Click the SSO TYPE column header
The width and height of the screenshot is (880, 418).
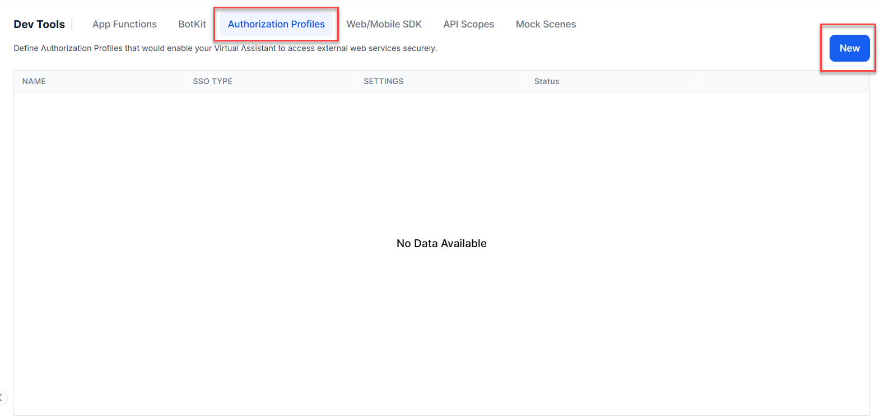point(212,81)
